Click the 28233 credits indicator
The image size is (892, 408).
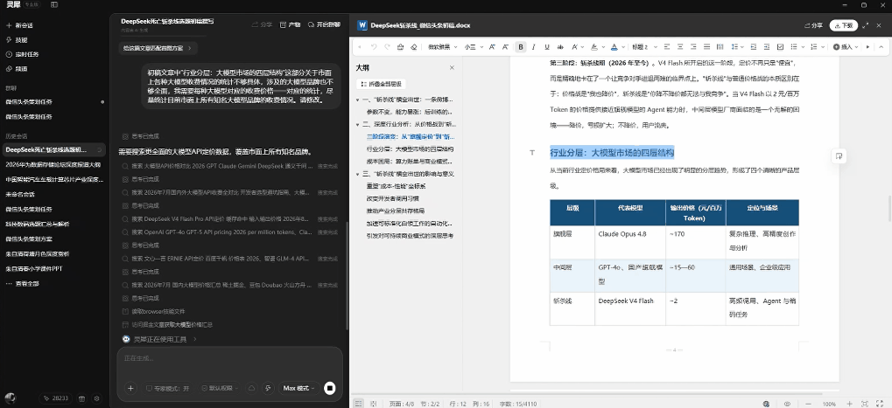tap(56, 398)
